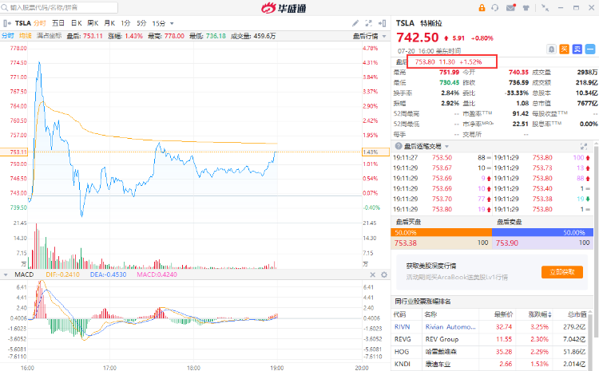Screen dimensions: 599x371
Task: Open the 盘后行情 after-hours dropdown
Action: [369, 36]
